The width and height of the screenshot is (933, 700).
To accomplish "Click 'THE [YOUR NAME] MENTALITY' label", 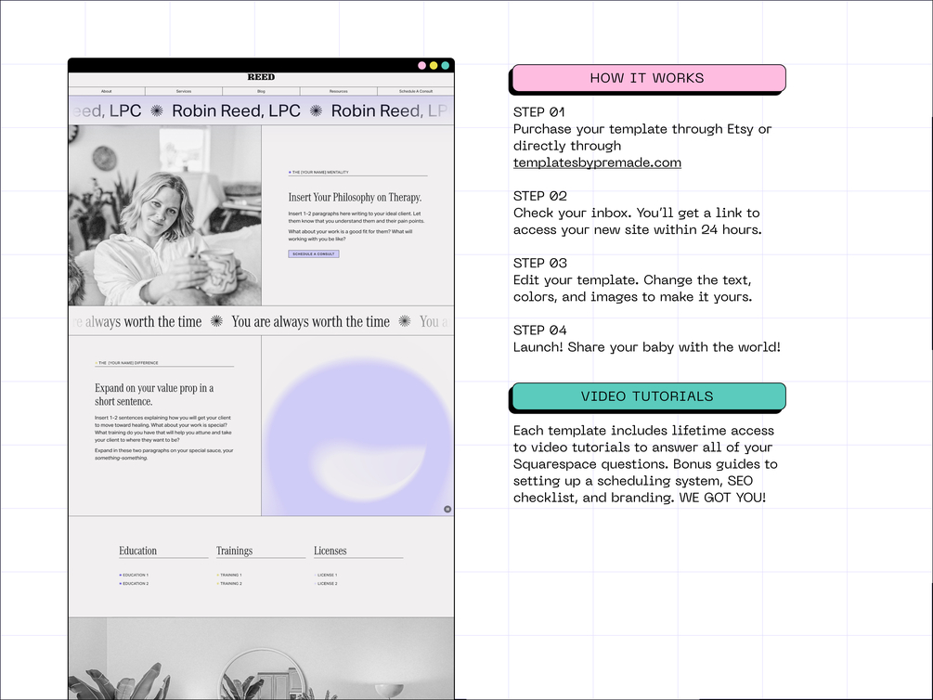I will click(320, 172).
